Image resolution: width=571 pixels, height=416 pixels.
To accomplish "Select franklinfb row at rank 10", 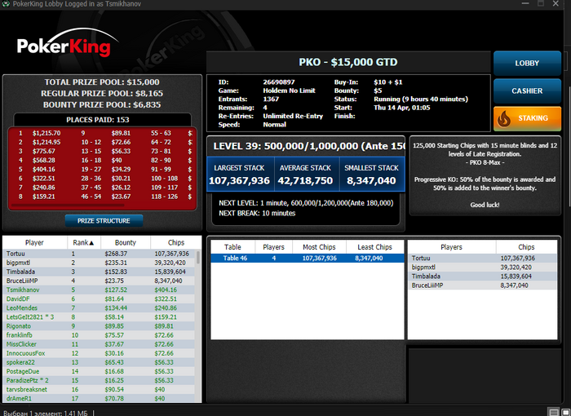I will (100, 335).
